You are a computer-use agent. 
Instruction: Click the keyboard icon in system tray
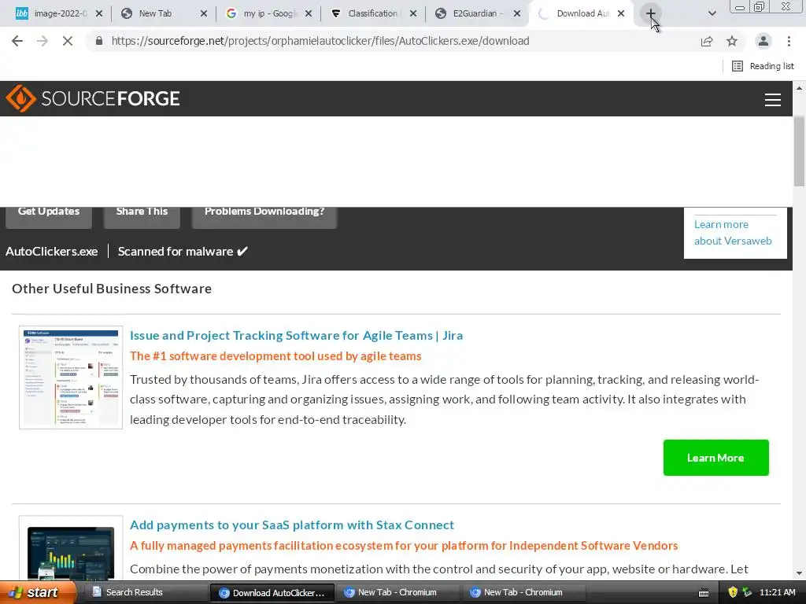(x=704, y=593)
